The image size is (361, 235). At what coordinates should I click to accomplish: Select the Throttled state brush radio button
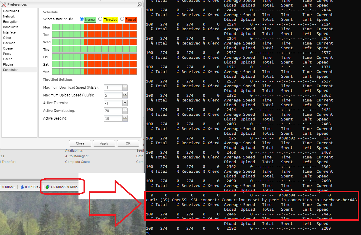pyautogui.click(x=100, y=19)
